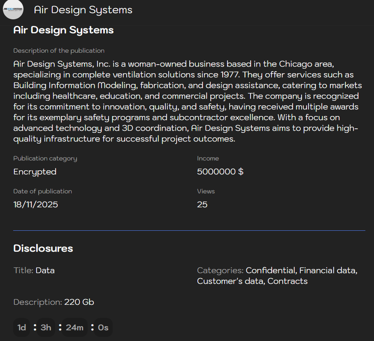Click the Financial data tag
Screen dimensions: 374x341
pyautogui.click(x=327, y=270)
